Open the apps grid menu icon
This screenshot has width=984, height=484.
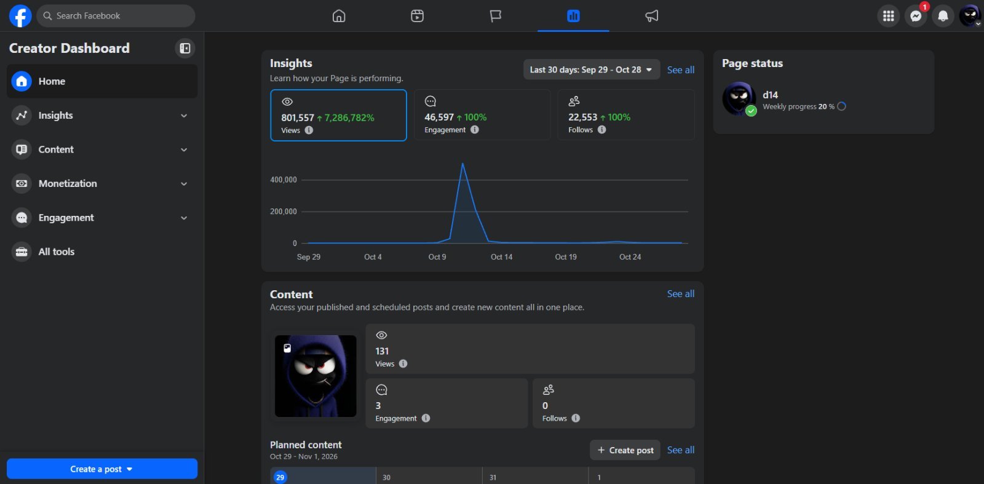(x=888, y=16)
